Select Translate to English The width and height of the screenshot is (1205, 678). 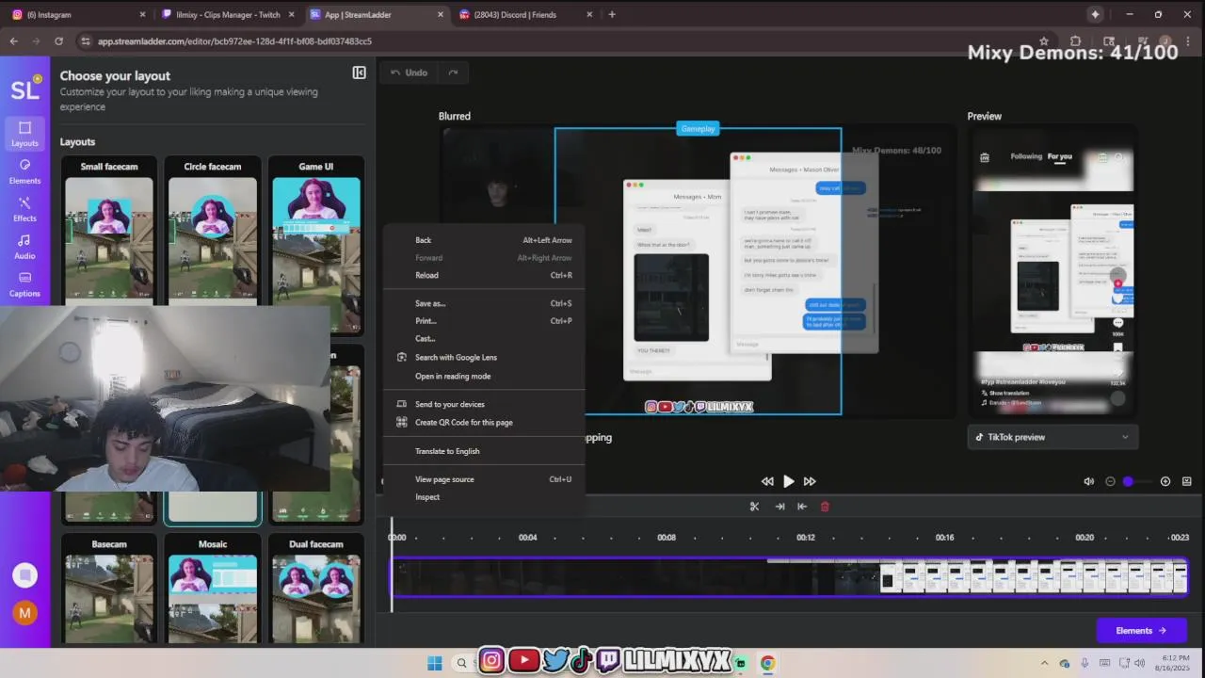(484, 451)
